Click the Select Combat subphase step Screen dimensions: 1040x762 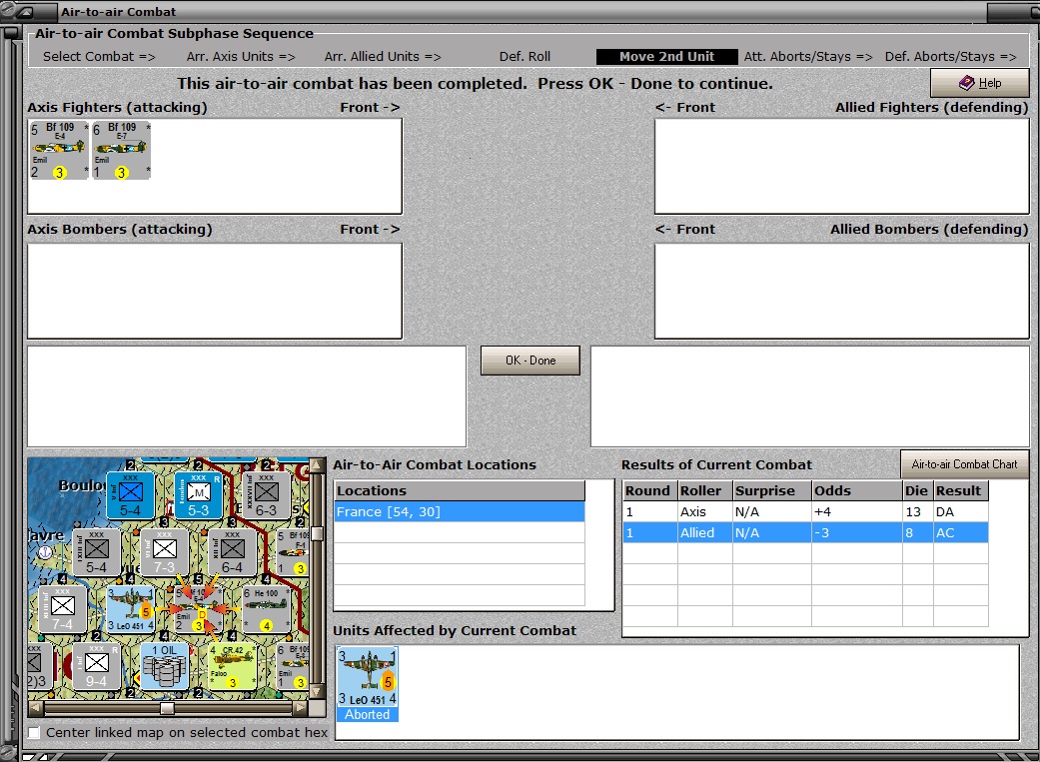[99, 56]
